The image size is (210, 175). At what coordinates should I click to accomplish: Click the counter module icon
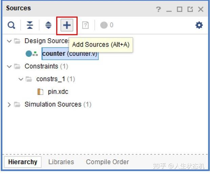pos(32,54)
